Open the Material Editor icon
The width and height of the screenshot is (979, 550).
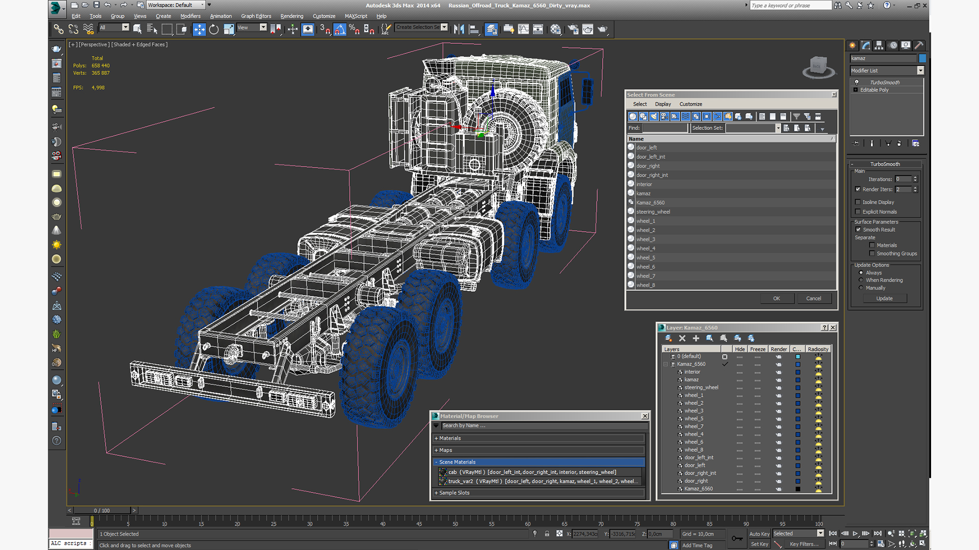click(556, 29)
